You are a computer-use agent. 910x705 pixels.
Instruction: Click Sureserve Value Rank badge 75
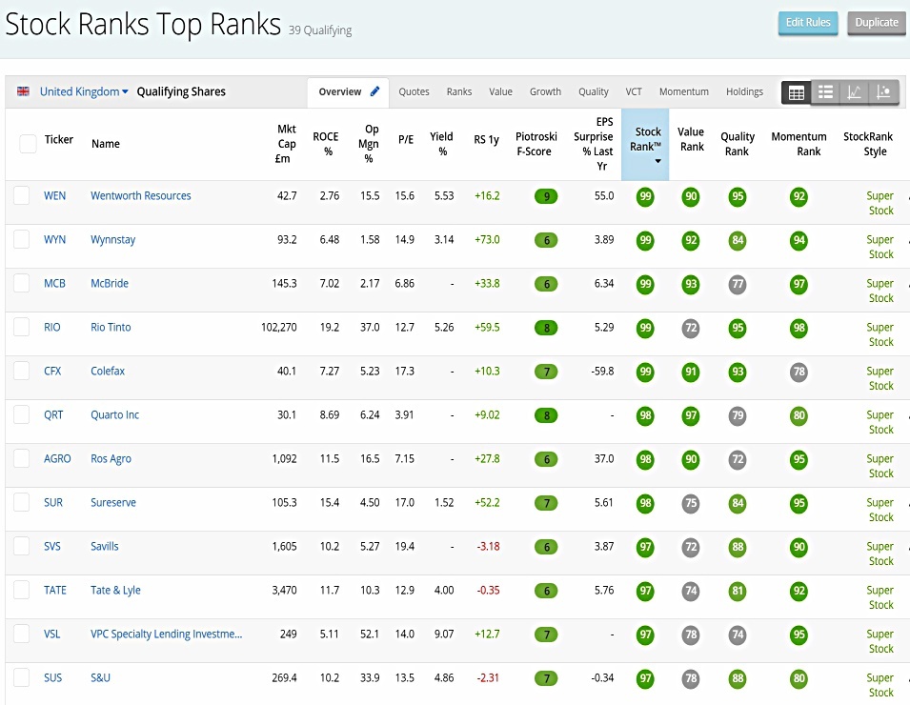tap(691, 503)
